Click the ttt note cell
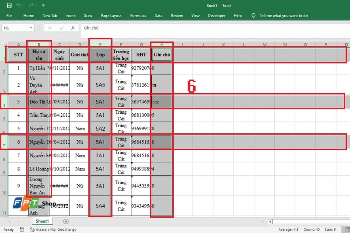This screenshot has width=350, height=233. point(162,85)
